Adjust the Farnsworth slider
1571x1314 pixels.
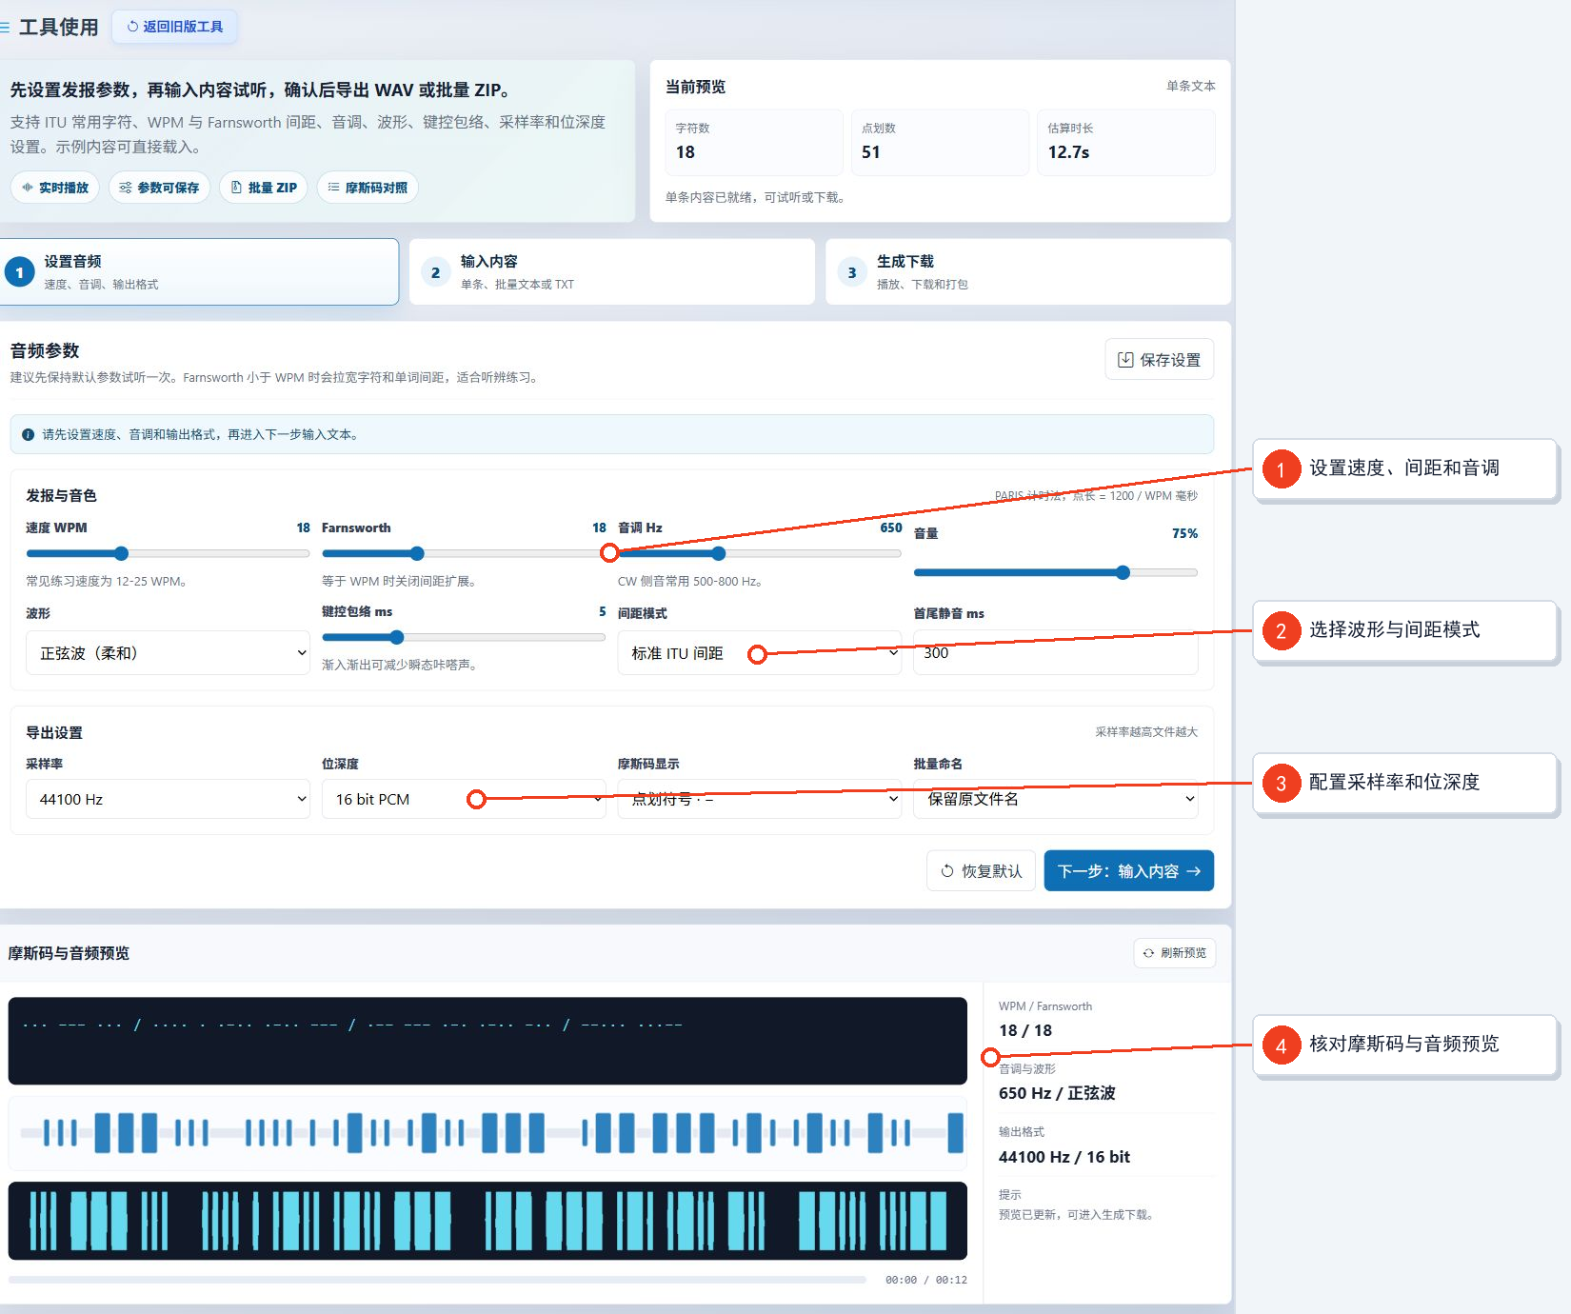464,553
